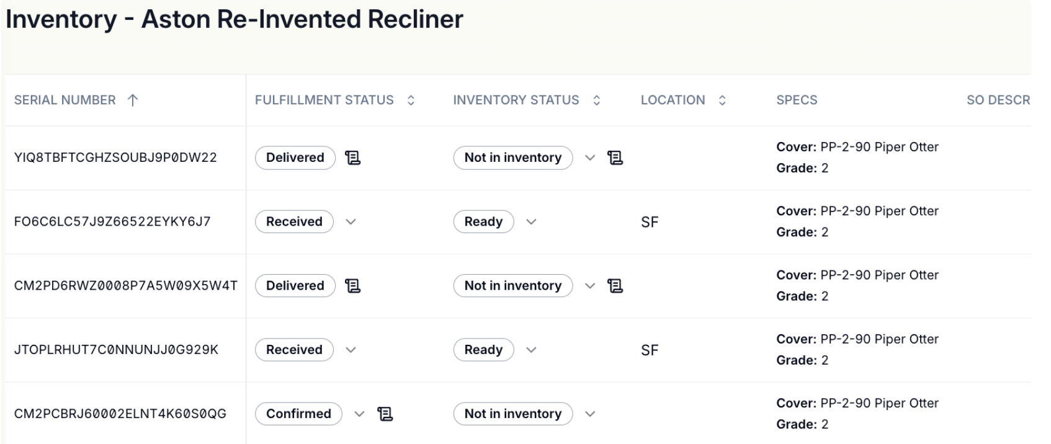Expand Not in inventory dropdown for CM2PCBRJ60002ELNT4K60S0QG
This screenshot has height=444, width=1051.
click(590, 414)
